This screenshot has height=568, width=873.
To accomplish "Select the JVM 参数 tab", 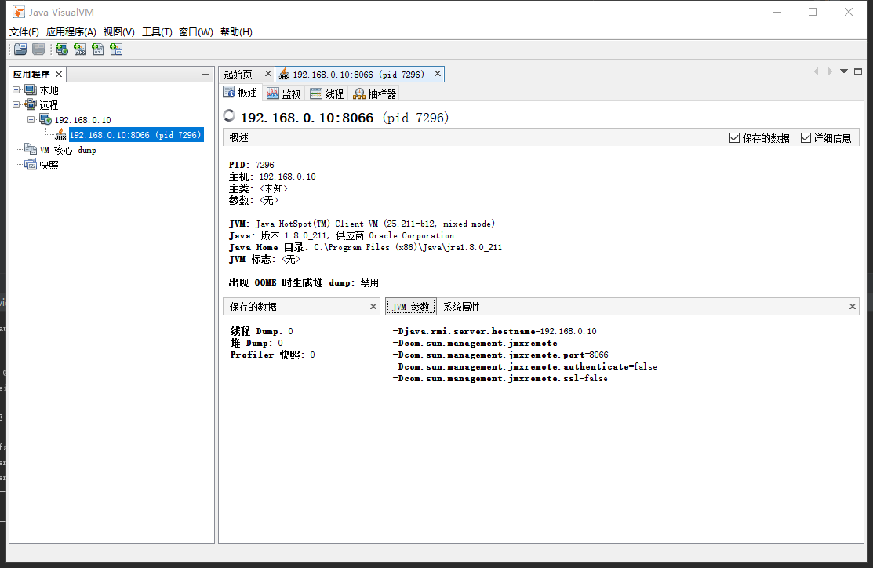I will (411, 306).
